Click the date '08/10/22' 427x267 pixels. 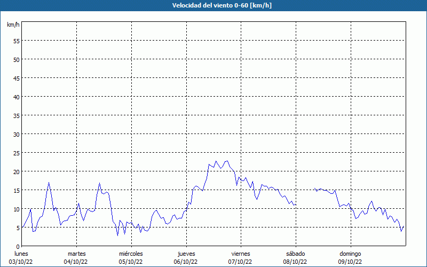point(295,262)
